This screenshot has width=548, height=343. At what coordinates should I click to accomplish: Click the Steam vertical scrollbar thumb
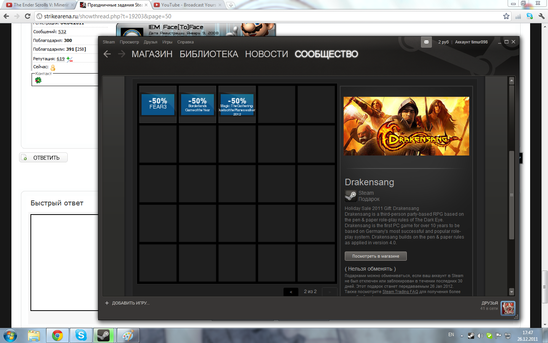511,195
